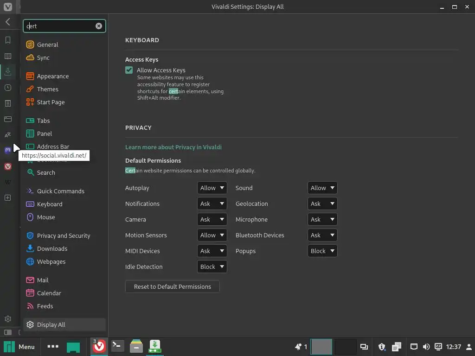Clear the settings search field
The image size is (475, 356).
click(99, 26)
